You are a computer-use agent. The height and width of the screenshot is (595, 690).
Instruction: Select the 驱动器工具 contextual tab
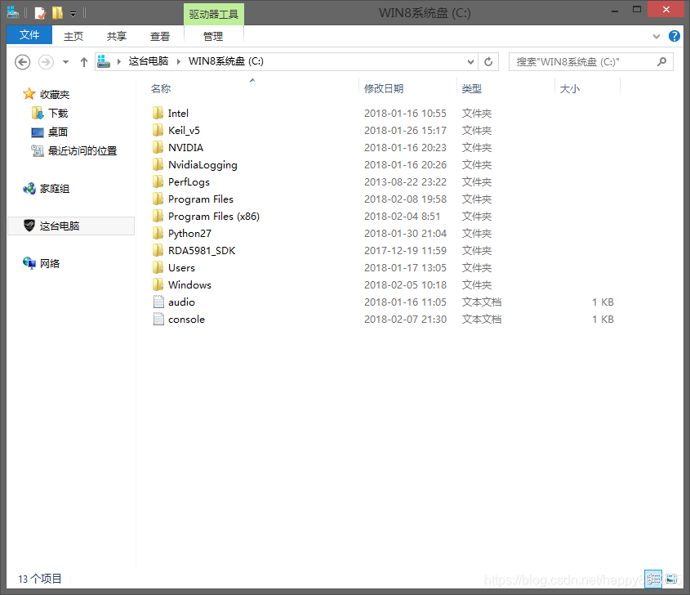213,14
